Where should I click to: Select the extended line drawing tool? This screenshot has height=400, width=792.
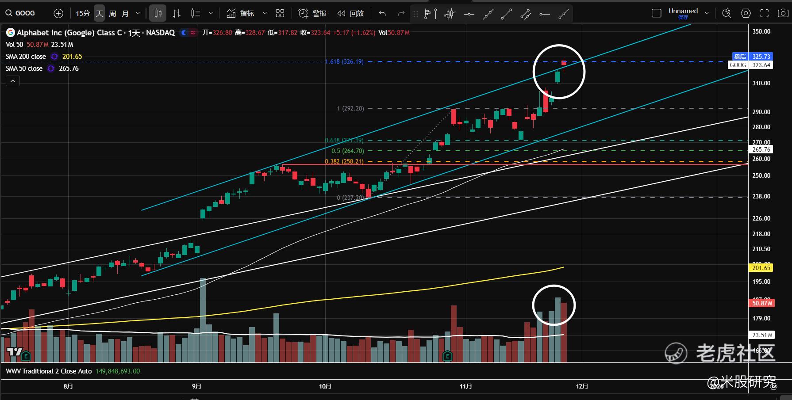pyautogui.click(x=488, y=14)
